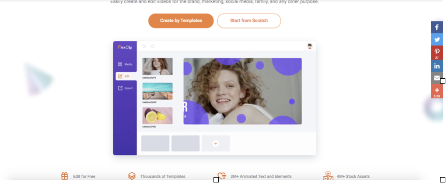Image resolution: width=448 pixels, height=189 pixels.
Task: Add a new storyboard clip with plus
Action: [216, 143]
